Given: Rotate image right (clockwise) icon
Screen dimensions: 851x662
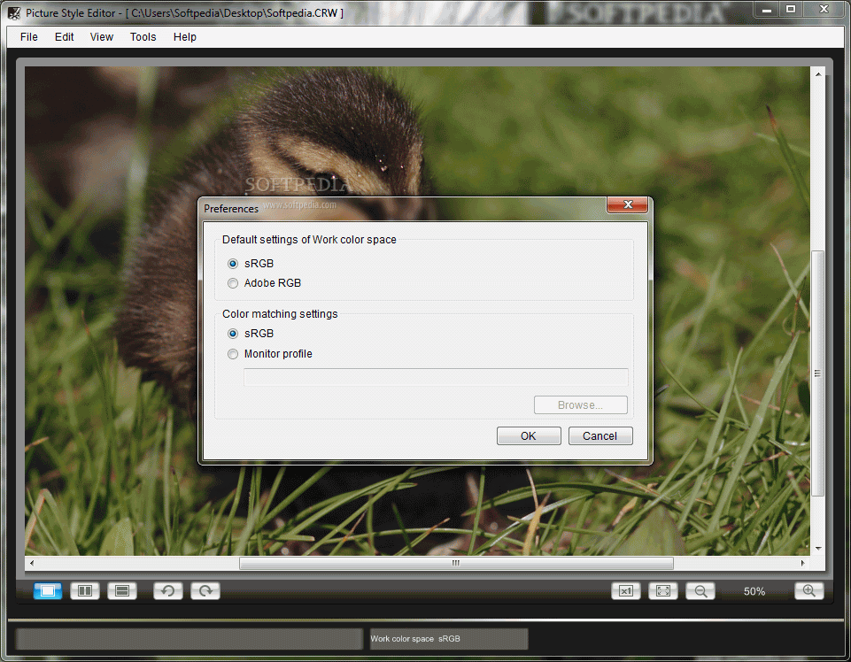Looking at the screenshot, I should 205,590.
